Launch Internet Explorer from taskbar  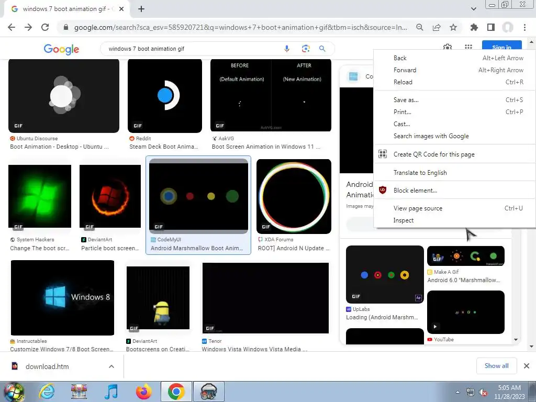coord(47,392)
